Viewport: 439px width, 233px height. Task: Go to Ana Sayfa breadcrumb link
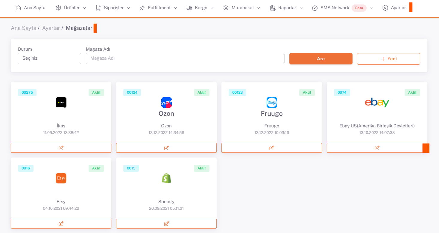(23, 28)
